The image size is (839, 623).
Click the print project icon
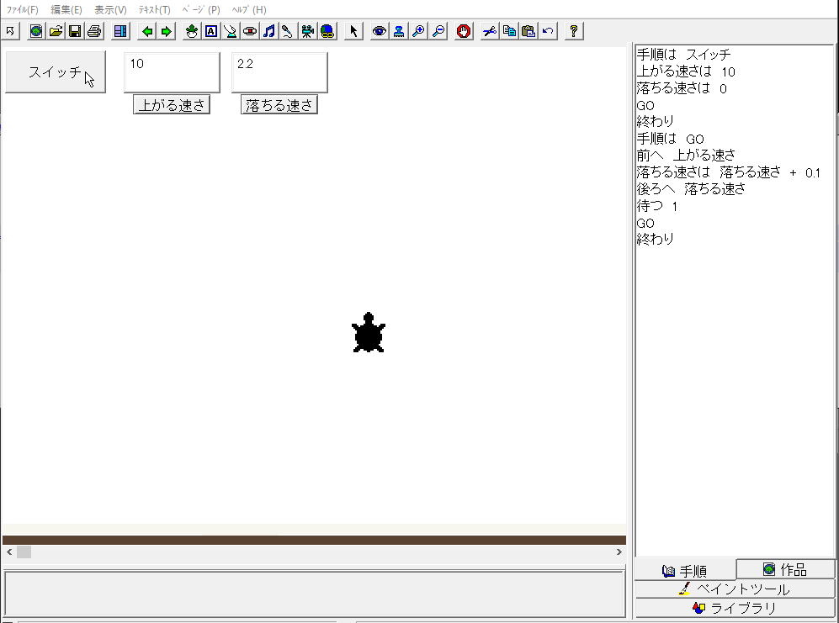(x=94, y=31)
